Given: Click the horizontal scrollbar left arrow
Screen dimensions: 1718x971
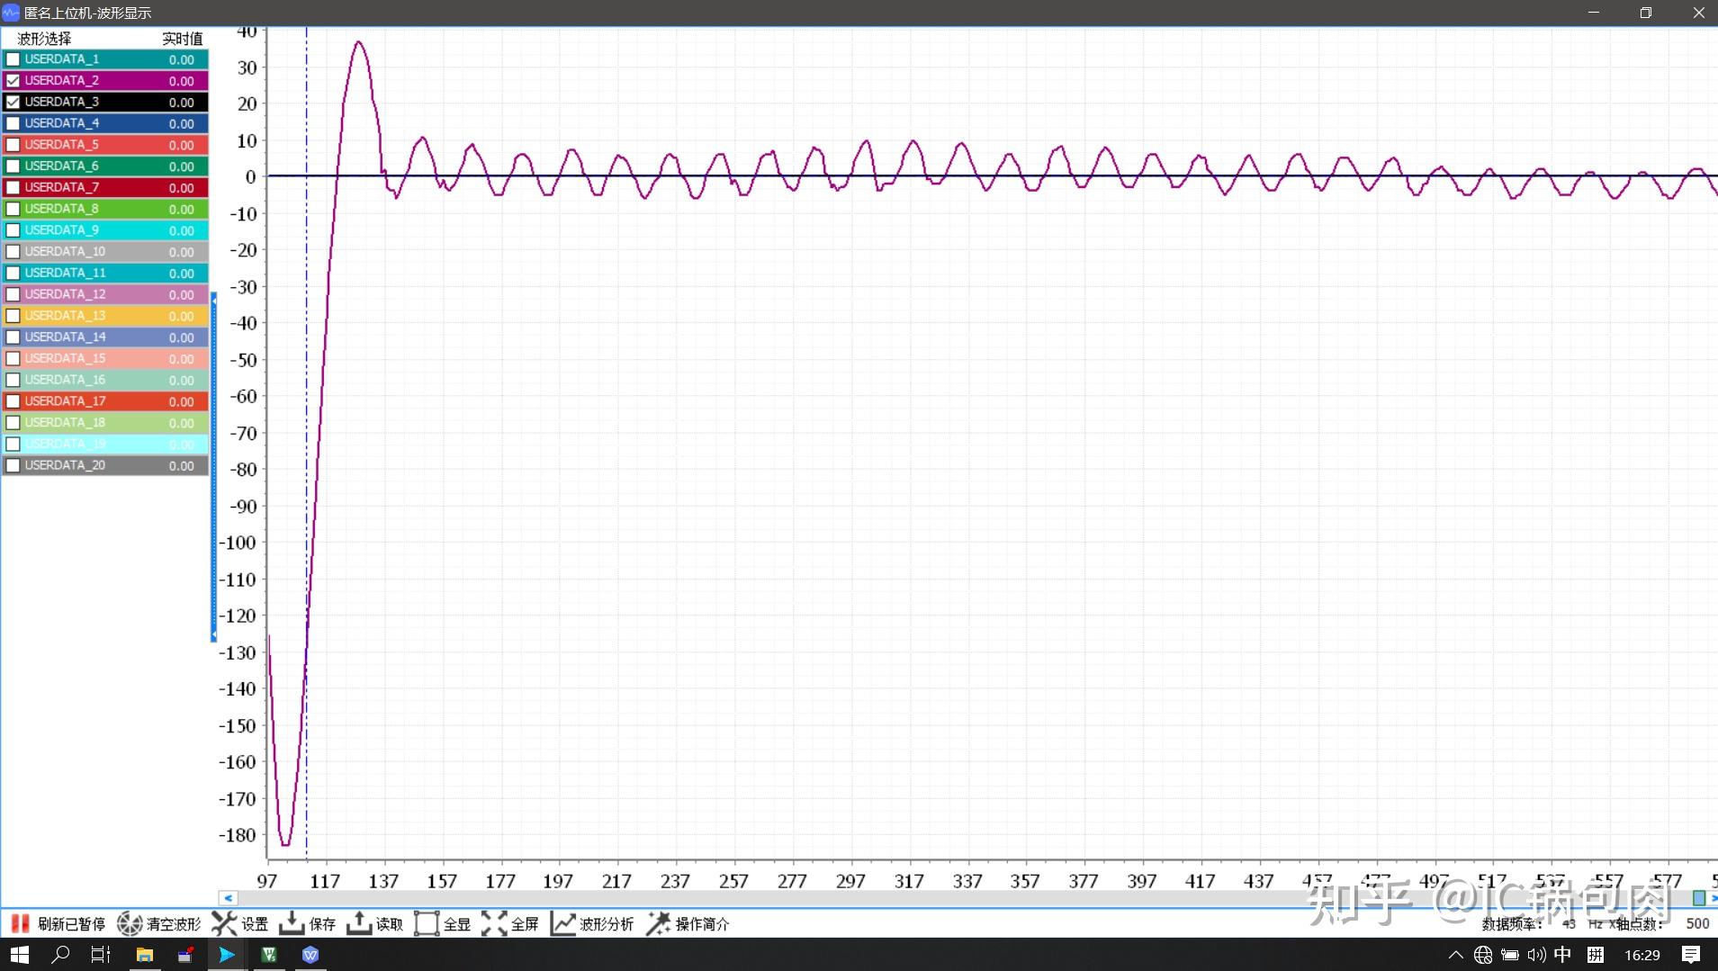Looking at the screenshot, I should [x=228, y=898].
